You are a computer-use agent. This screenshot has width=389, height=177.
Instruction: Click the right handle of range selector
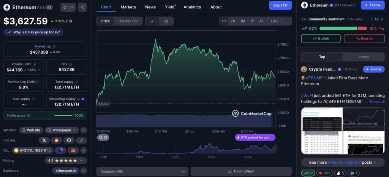275,148
